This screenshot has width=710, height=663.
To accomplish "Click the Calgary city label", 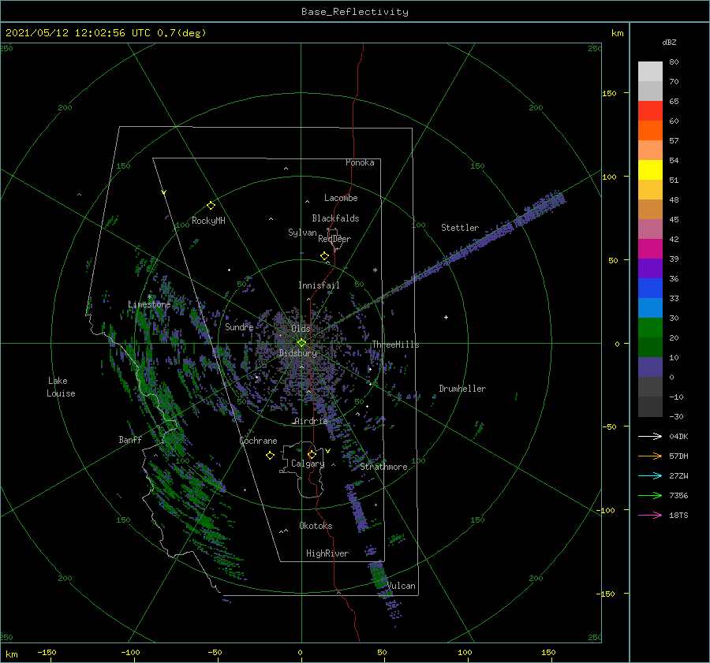I will click(x=308, y=464).
